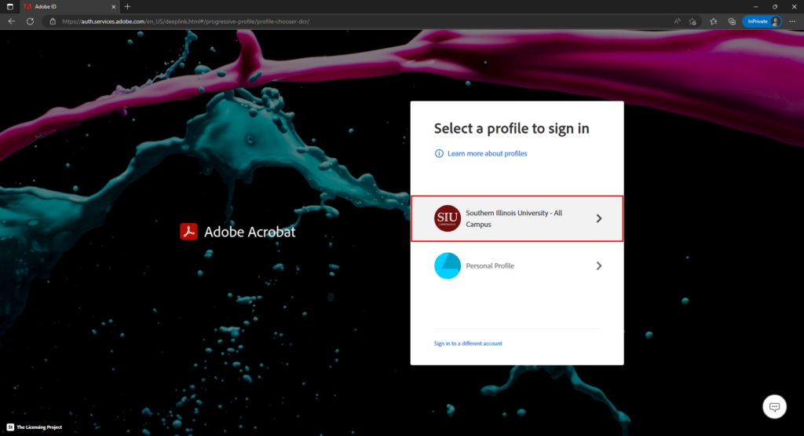Click the site lock icon in address bar

click(53, 21)
